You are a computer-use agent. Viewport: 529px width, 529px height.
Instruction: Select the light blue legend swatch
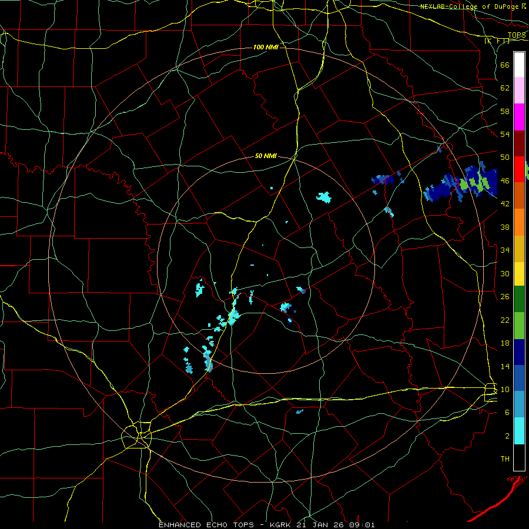point(519,404)
